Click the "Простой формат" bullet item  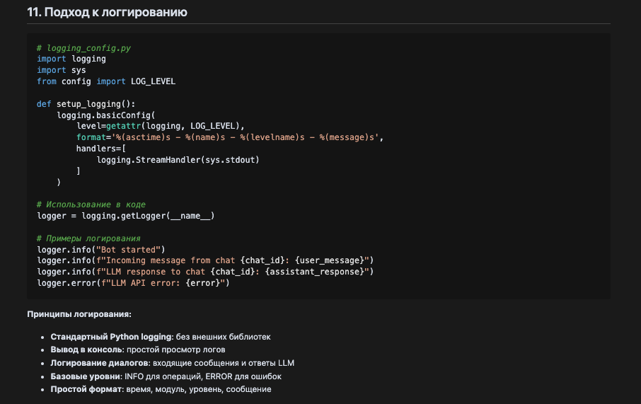point(161,389)
